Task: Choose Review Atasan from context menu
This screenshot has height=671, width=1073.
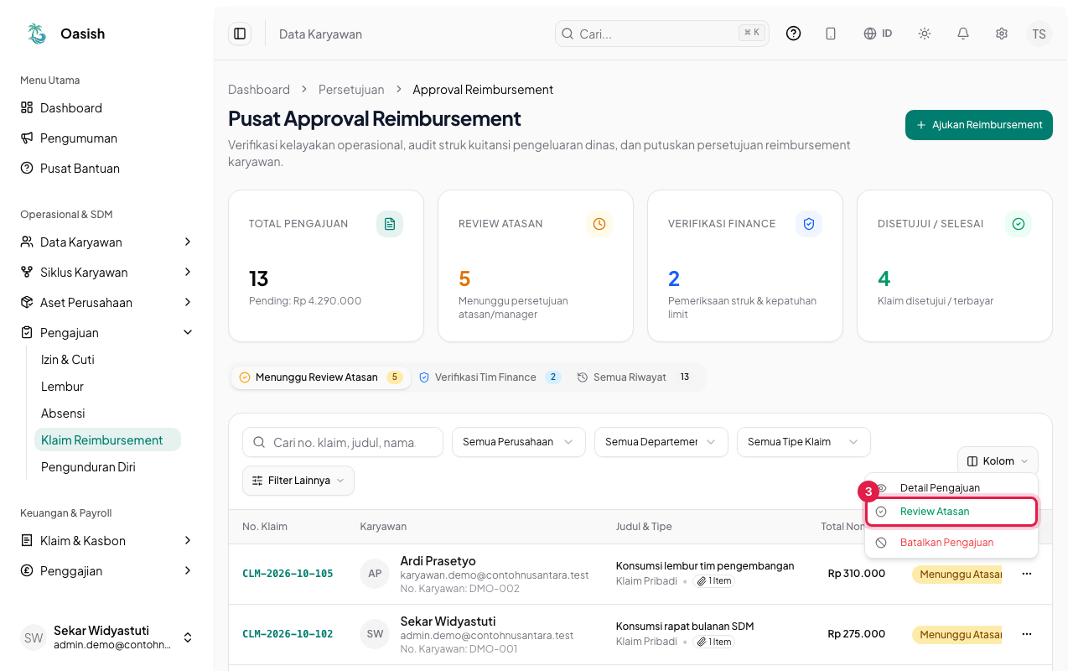Action: [951, 512]
